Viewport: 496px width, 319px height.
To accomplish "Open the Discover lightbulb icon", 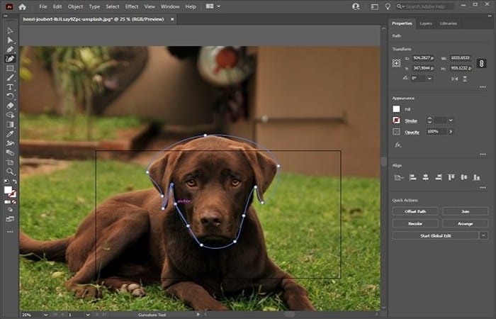I will [388, 6].
